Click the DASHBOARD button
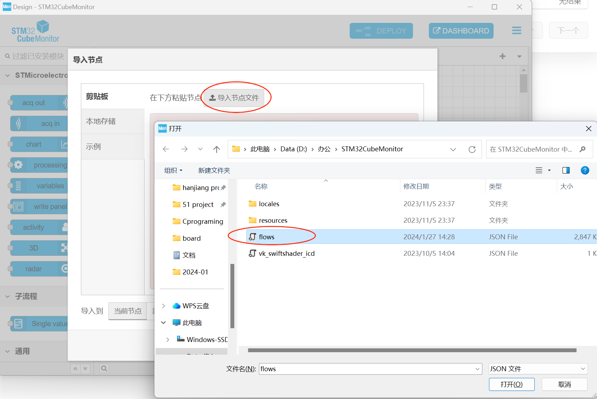The width and height of the screenshot is (597, 399). 461,31
